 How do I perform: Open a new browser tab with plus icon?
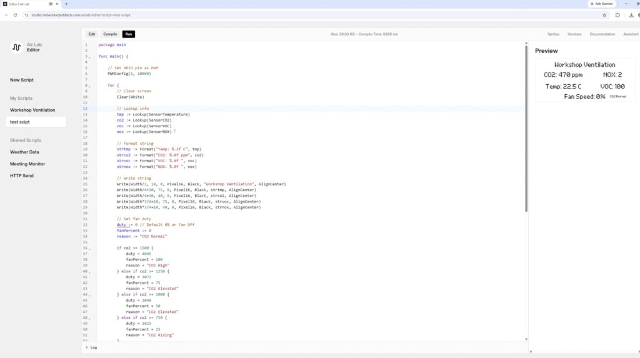click(66, 4)
